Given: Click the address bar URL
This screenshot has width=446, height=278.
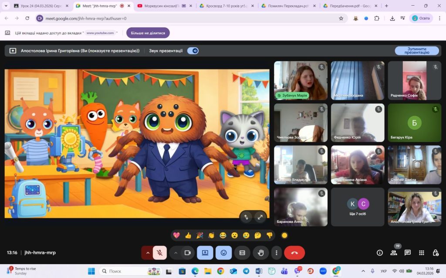Looking at the screenshot, I should 86,18.
